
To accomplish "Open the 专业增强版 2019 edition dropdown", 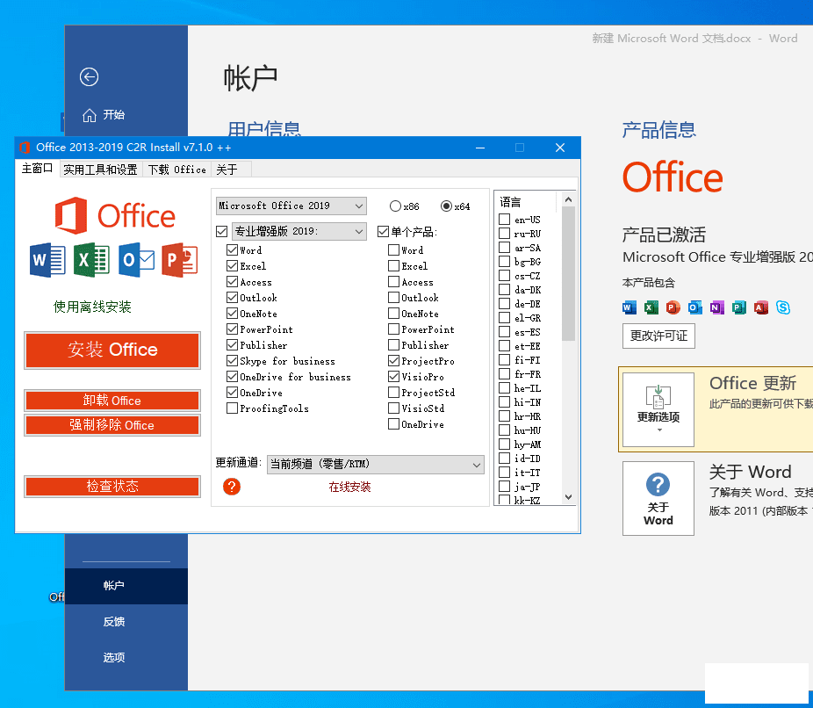I will 299,231.
